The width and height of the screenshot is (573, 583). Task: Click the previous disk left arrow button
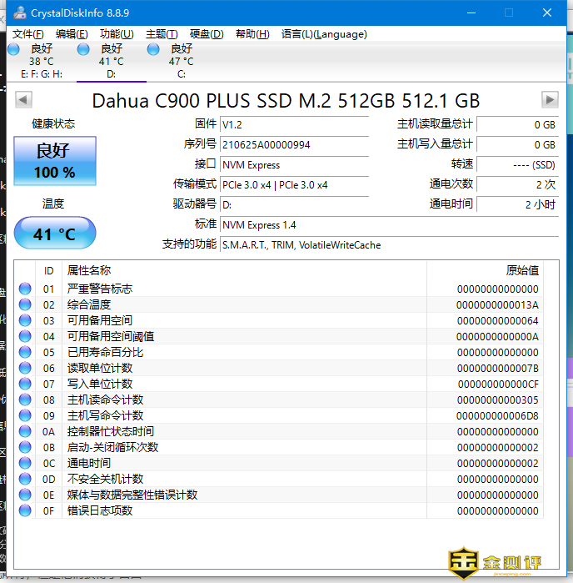click(x=23, y=100)
